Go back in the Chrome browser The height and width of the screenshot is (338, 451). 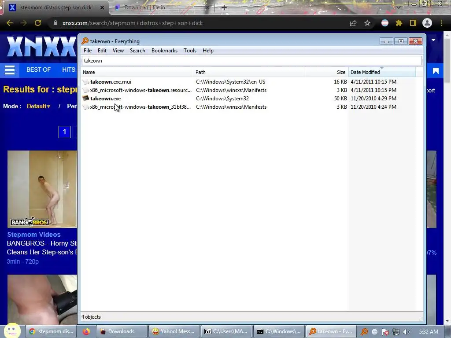coord(10,23)
